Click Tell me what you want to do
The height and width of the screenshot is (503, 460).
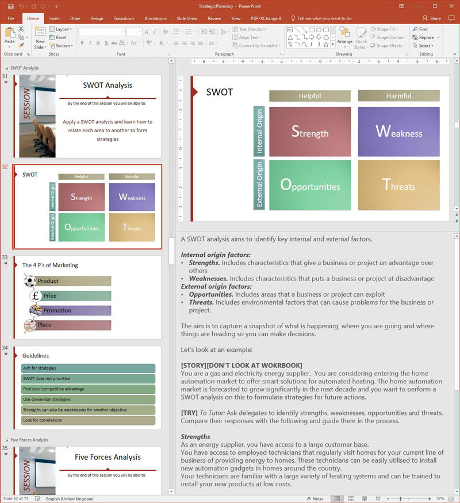tap(324, 18)
